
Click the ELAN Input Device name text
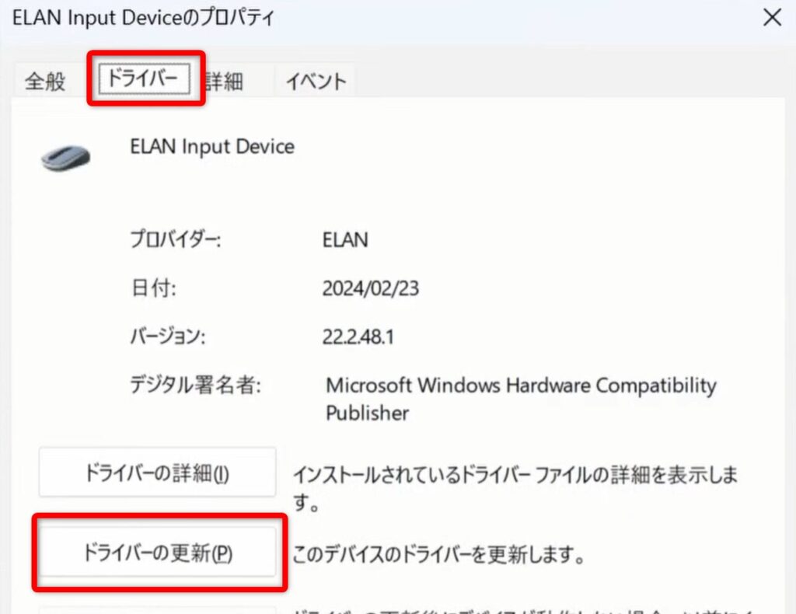coord(211,146)
